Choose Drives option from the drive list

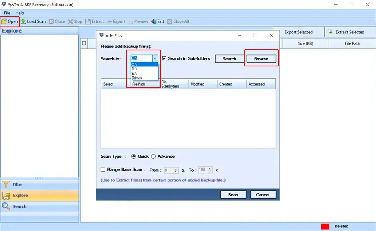click(x=144, y=78)
